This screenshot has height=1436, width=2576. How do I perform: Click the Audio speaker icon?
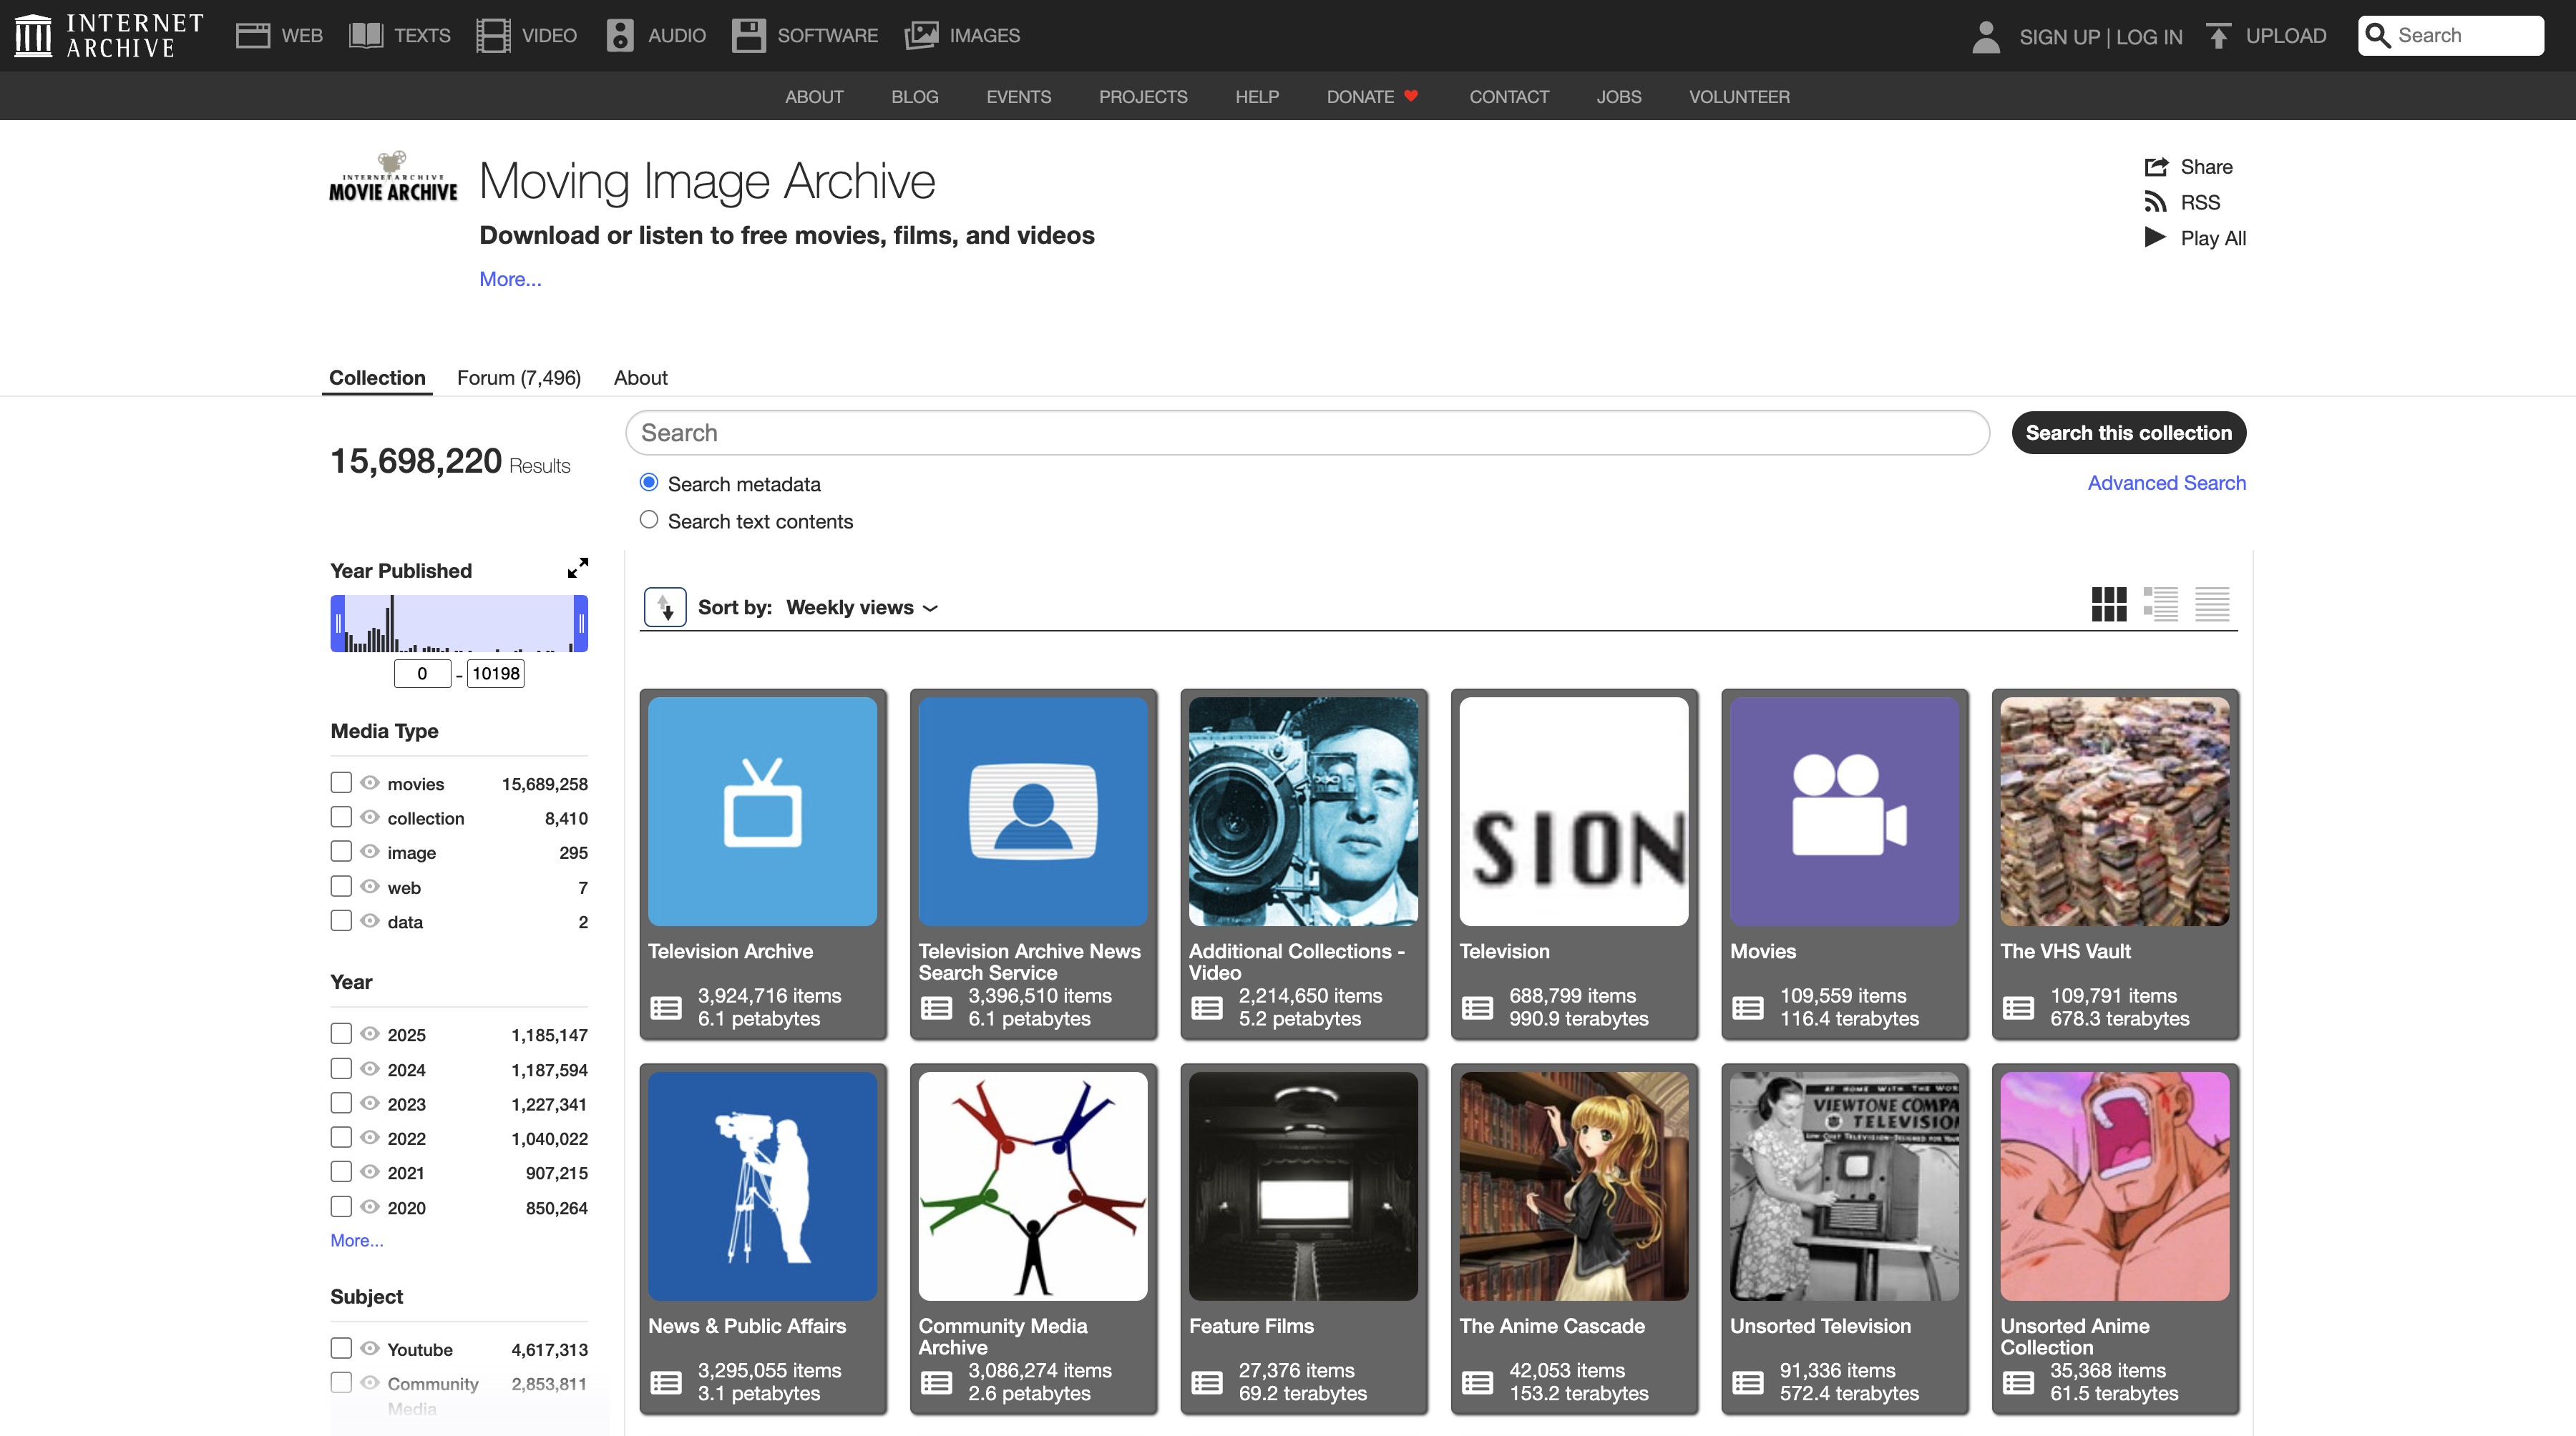[x=620, y=36]
